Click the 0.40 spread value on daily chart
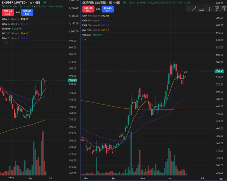 point(98,9)
